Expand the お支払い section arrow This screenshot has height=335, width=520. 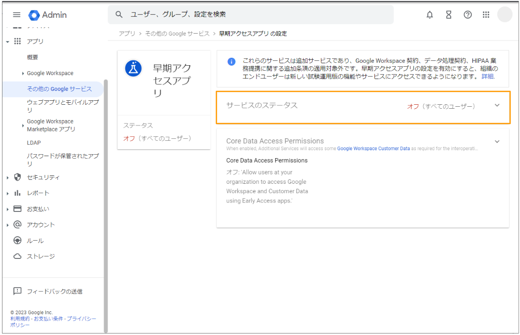pyautogui.click(x=7, y=209)
